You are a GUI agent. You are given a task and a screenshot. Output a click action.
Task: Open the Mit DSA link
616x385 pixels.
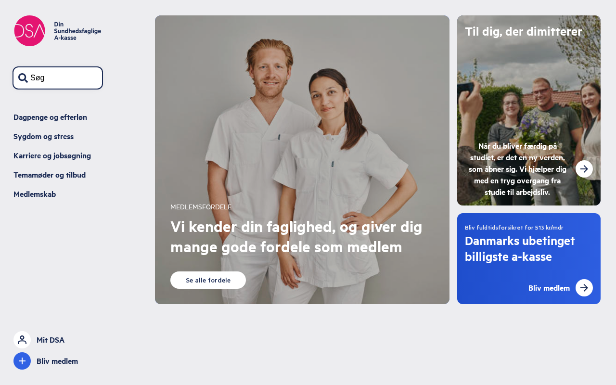point(51,340)
